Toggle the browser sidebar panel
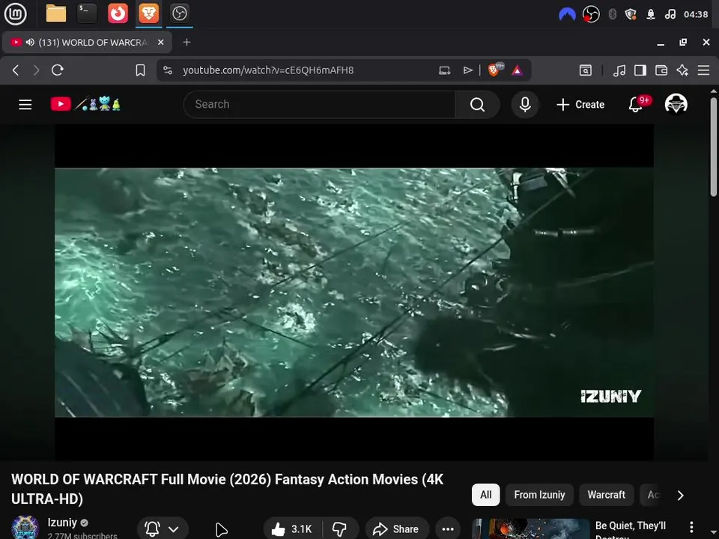The image size is (719, 539). click(x=640, y=70)
